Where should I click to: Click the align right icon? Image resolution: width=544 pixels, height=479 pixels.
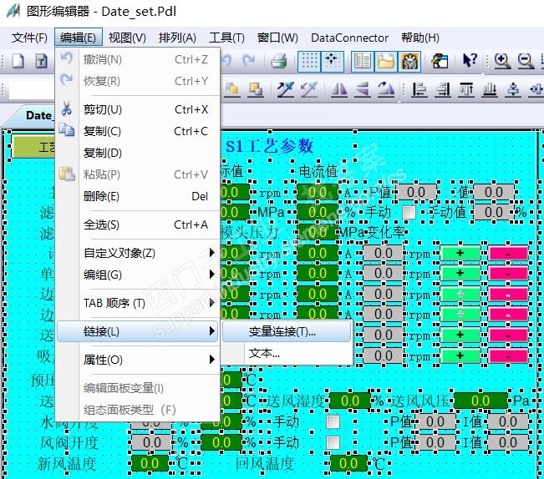[443, 89]
